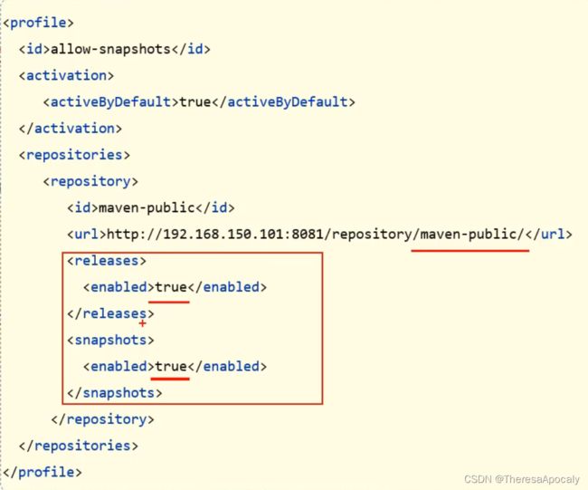The width and height of the screenshot is (588, 490).
Task: Click the activeByDefault true value
Action: pyautogui.click(x=195, y=101)
